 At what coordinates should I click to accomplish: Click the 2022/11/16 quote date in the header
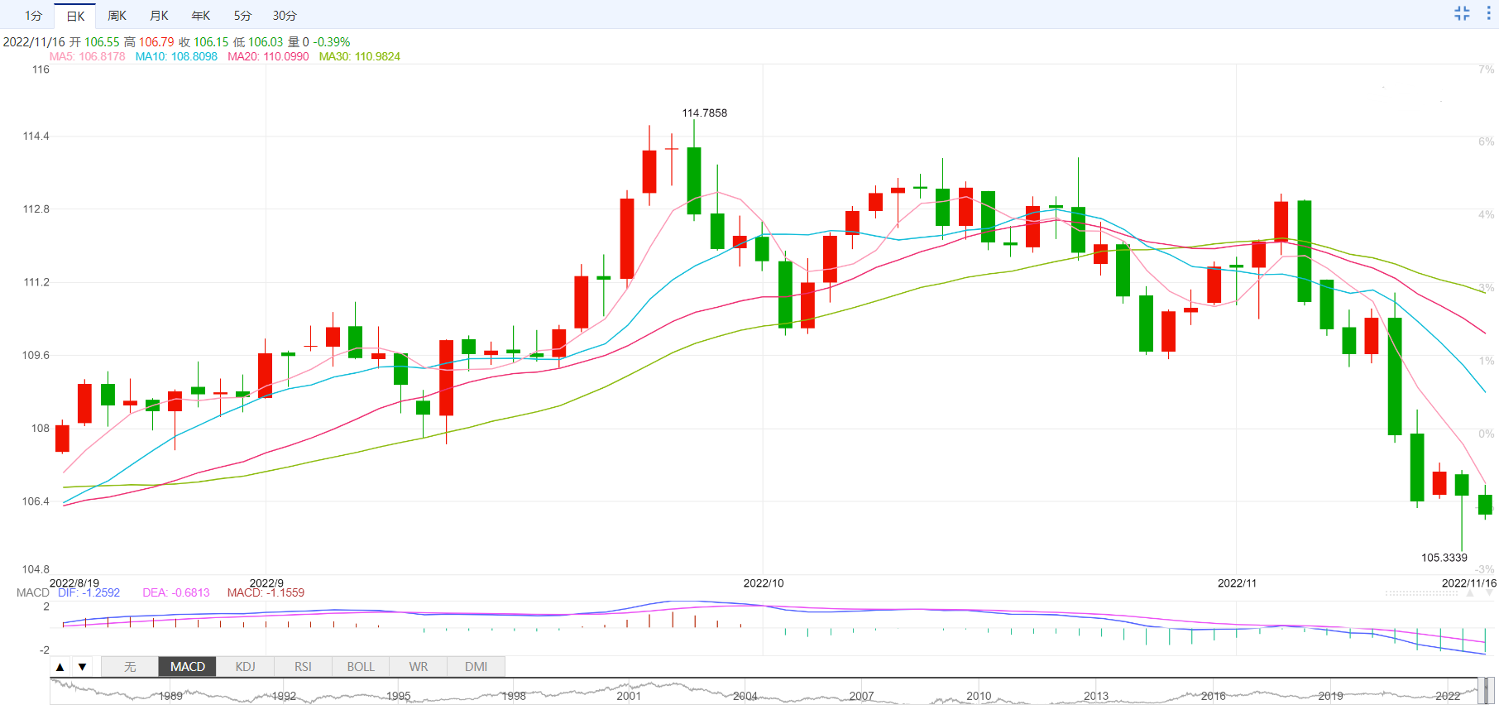(34, 42)
